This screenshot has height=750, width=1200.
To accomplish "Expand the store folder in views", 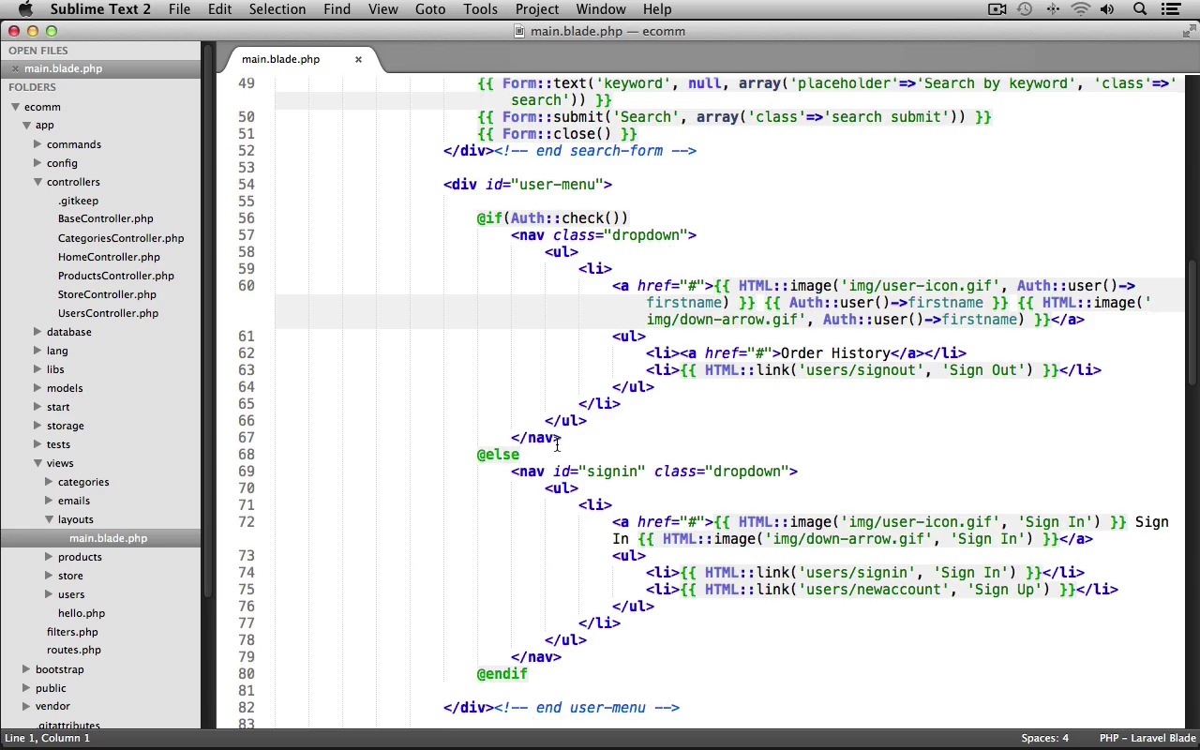I will [x=49, y=576].
